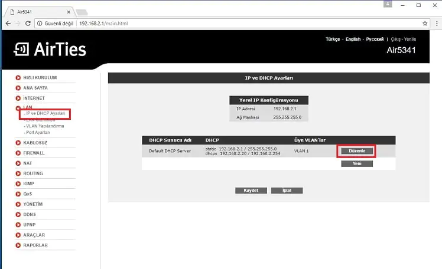The height and width of the screenshot is (269, 442).
Task: Click the ANA SAYFA bullet icon
Action: (x=18, y=88)
